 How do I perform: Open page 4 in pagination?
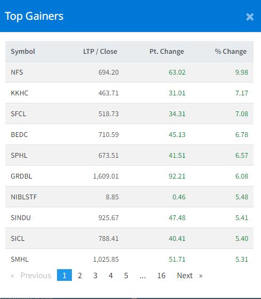[x=111, y=276]
